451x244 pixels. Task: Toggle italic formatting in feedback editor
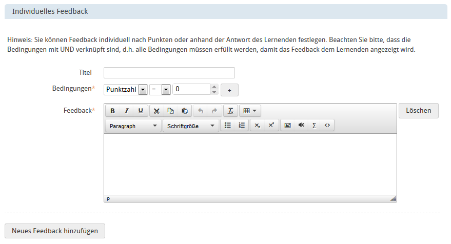(x=127, y=111)
